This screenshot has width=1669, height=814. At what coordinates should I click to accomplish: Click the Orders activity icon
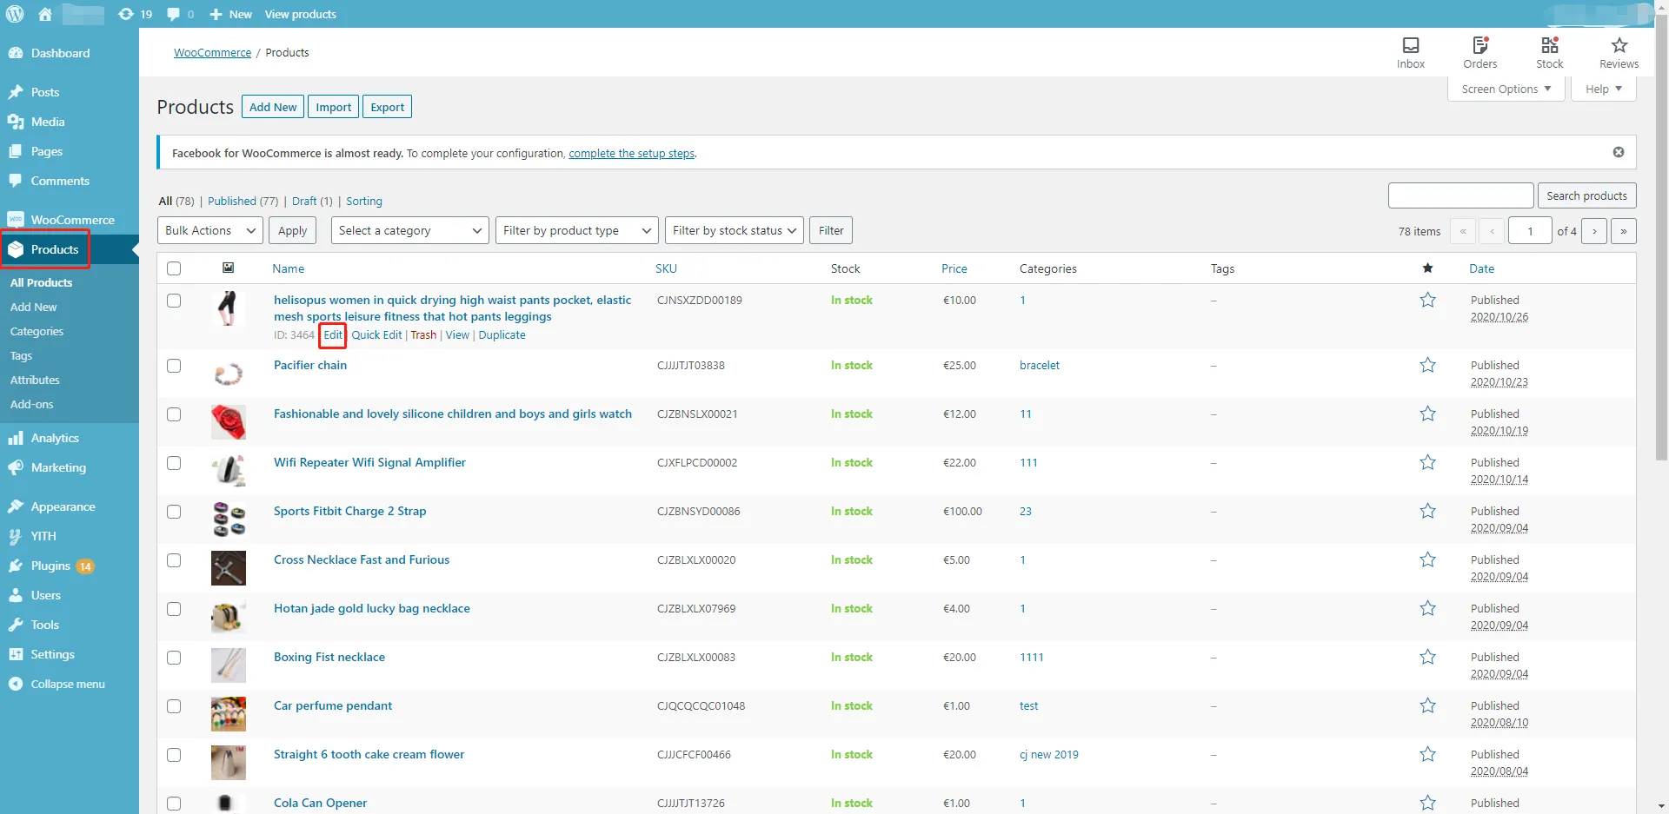[1479, 45]
